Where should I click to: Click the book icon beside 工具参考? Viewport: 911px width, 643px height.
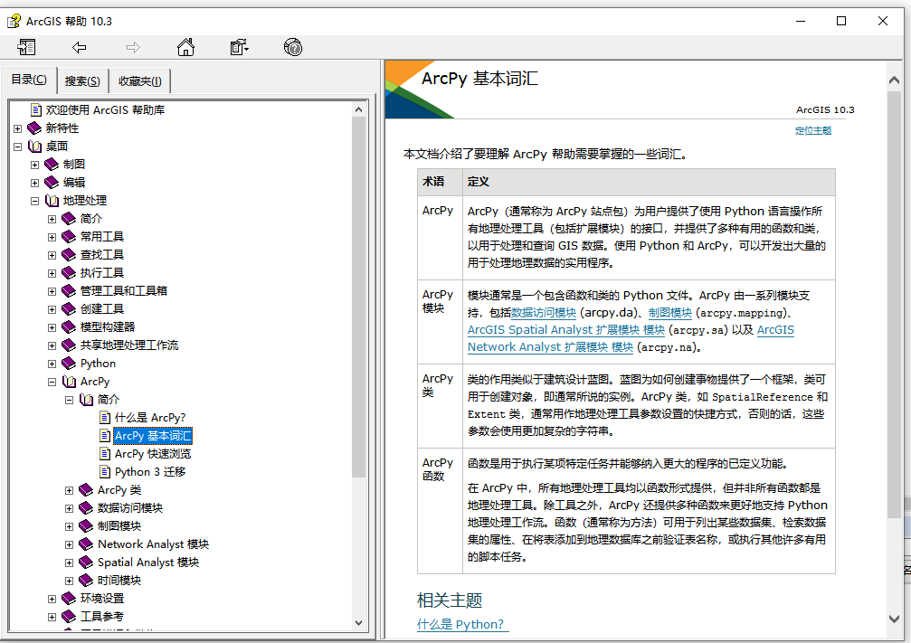(69, 616)
